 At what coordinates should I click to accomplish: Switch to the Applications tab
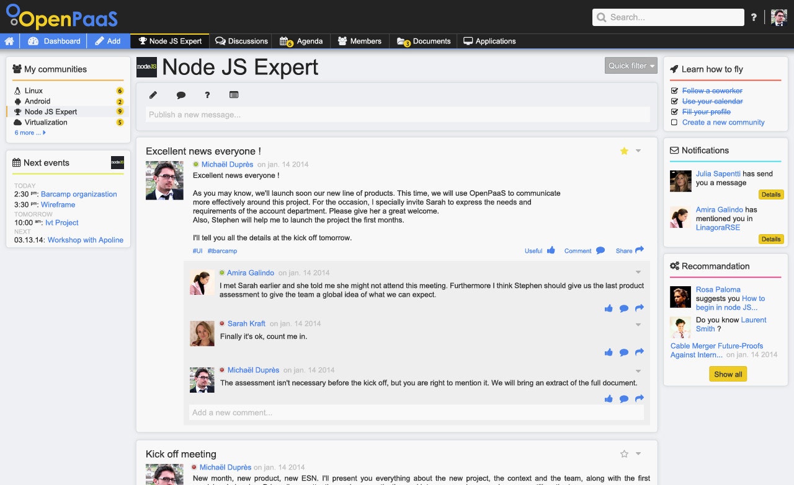(x=490, y=41)
